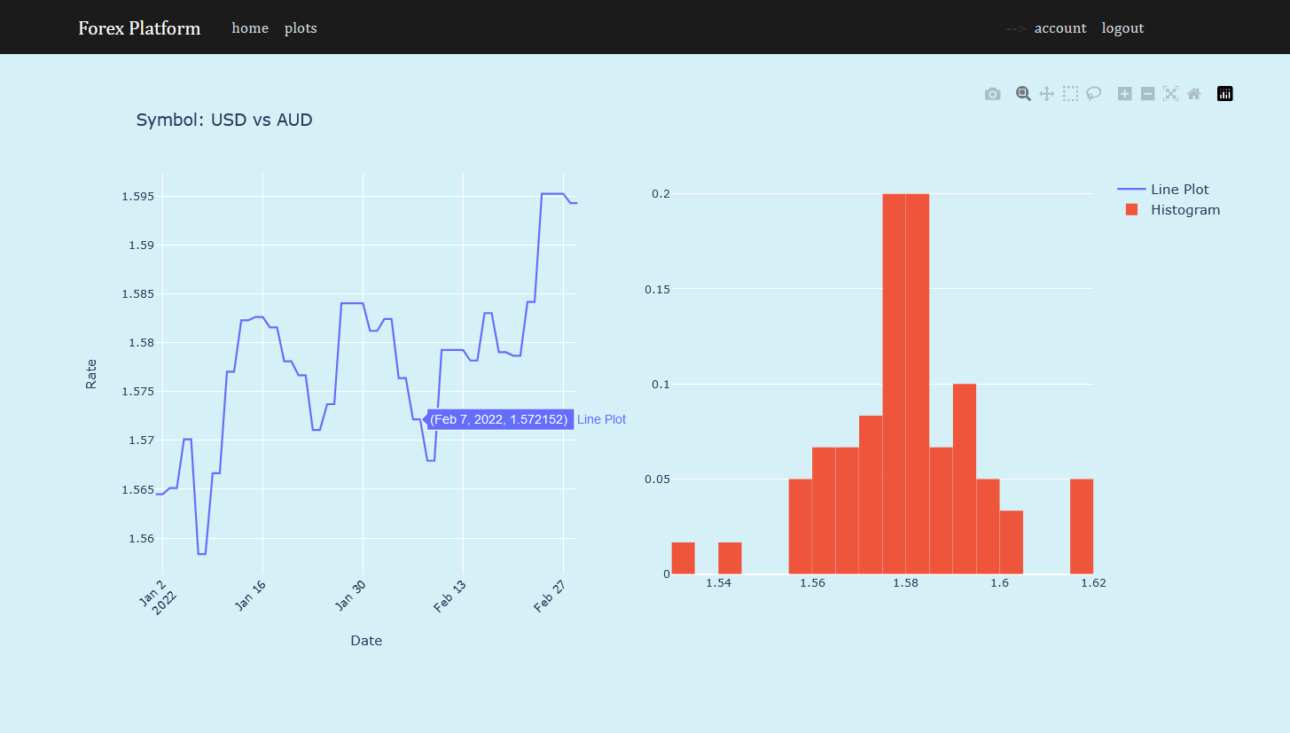
Task: Zoom in using the plus icon
Action: click(x=1124, y=93)
